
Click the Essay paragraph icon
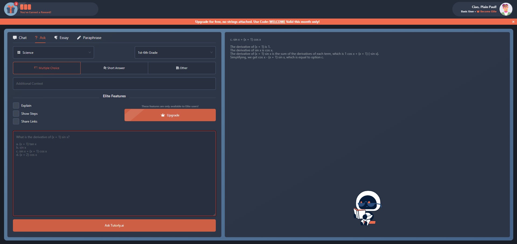56,38
